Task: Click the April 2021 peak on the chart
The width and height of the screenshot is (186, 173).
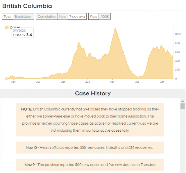Action: (115, 29)
